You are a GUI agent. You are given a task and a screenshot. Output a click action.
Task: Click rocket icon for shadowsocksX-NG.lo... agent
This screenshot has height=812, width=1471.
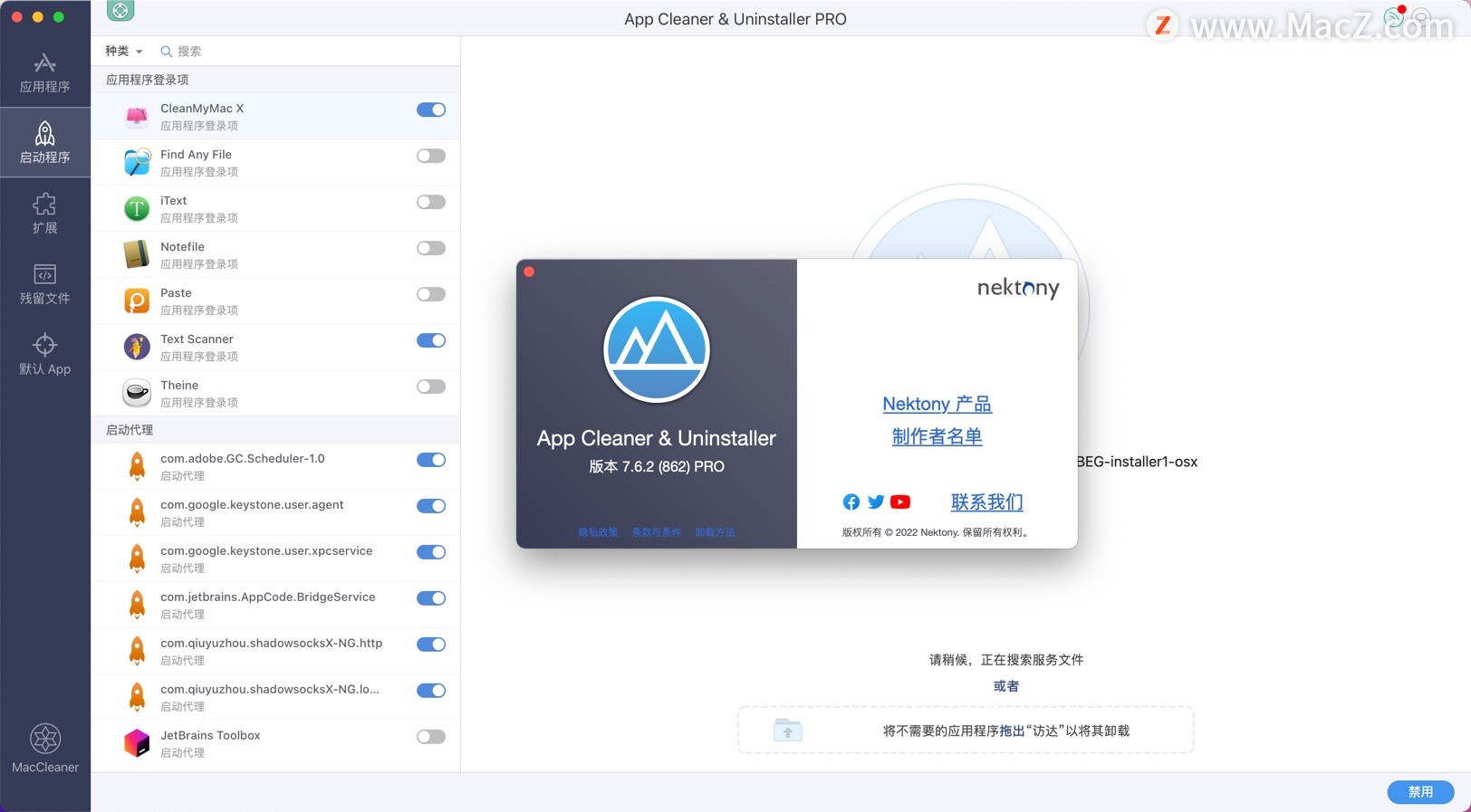pos(137,698)
